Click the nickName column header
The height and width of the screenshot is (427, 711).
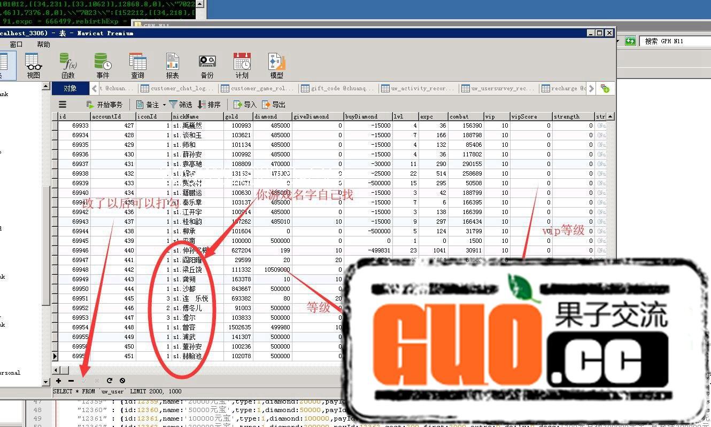coord(197,116)
